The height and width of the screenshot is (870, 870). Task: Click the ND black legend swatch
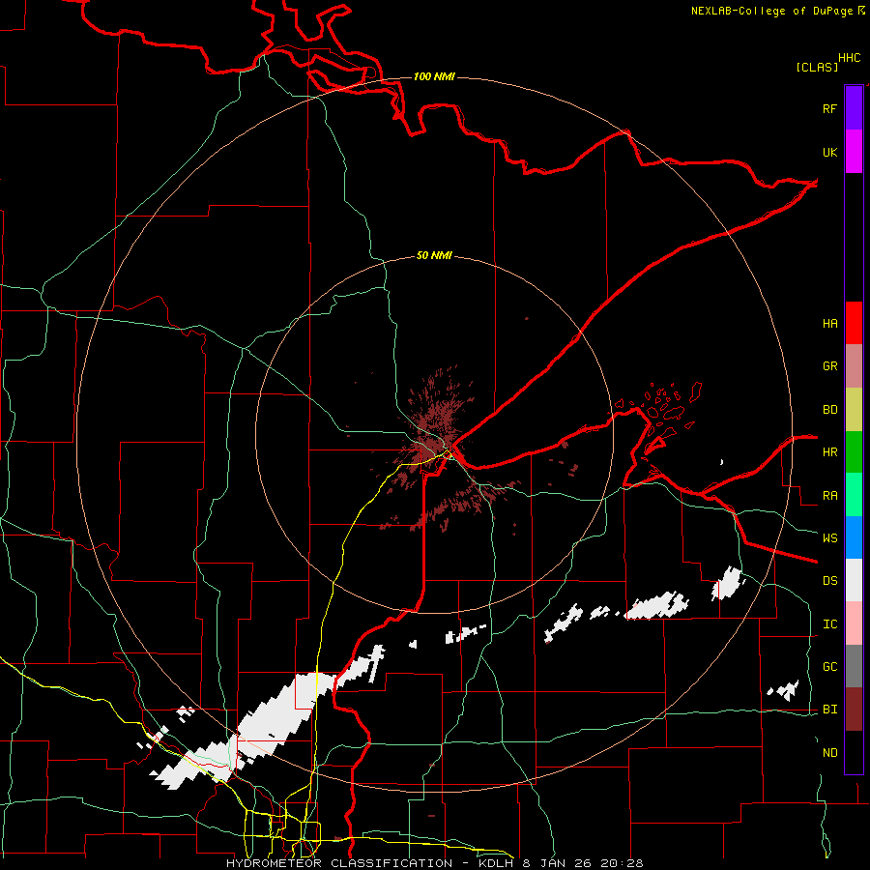854,752
